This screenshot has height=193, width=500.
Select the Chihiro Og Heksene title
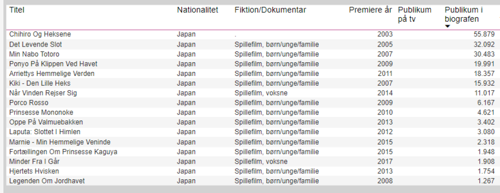[40, 34]
